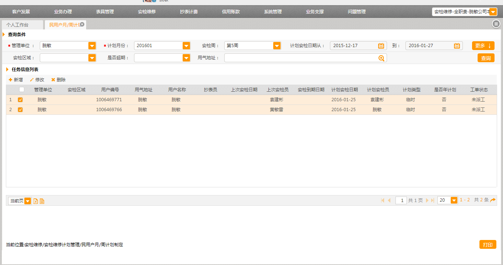Screen dimensions: 503x265
Task: Open the 安检维修 menu in the navigation bar
Action: coord(147,12)
